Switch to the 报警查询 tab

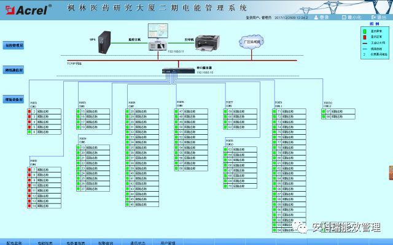click(104, 242)
